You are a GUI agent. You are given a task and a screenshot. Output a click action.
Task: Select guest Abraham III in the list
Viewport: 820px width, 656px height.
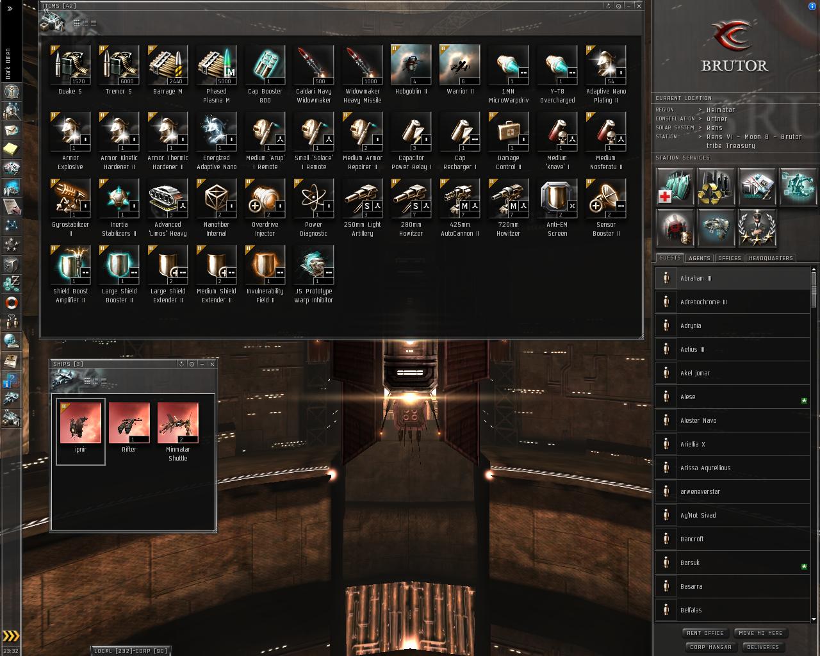tap(732, 278)
